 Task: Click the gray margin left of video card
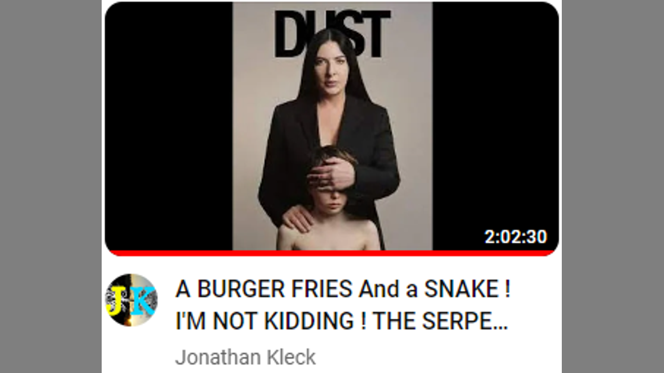coord(50,187)
